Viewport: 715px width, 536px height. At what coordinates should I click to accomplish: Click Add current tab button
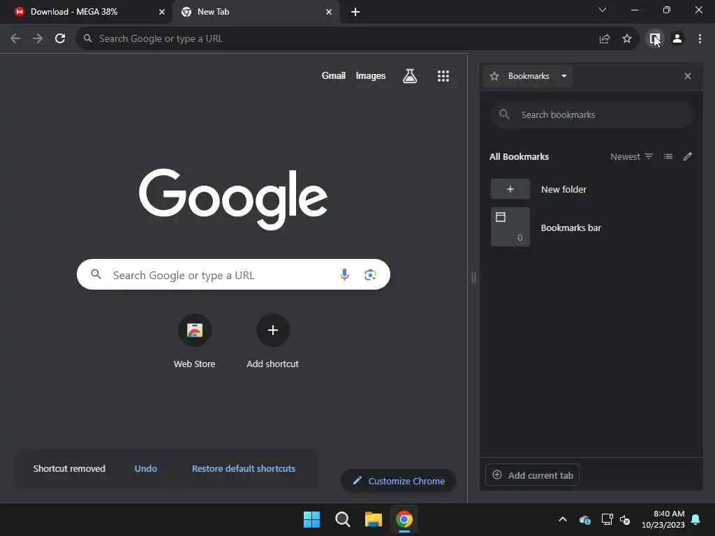(532, 475)
